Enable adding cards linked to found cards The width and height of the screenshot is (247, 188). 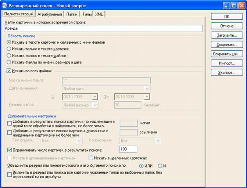click(x=10, y=133)
